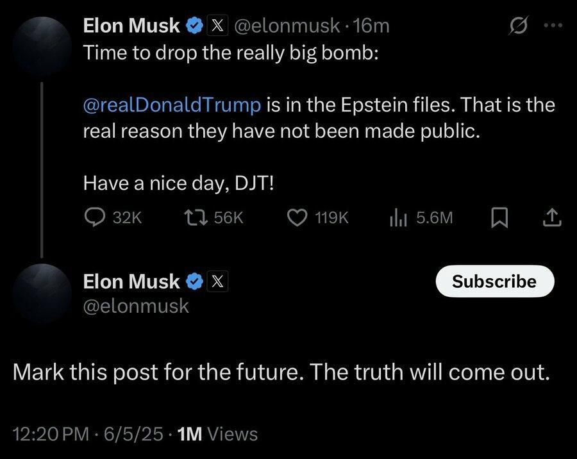Click the "1M Views" count

217,434
